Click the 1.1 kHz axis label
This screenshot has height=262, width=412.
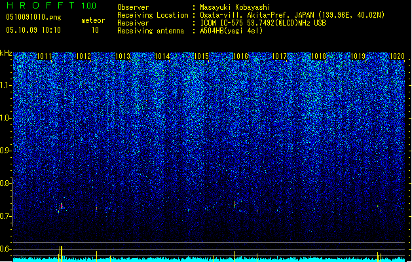(x=5, y=85)
